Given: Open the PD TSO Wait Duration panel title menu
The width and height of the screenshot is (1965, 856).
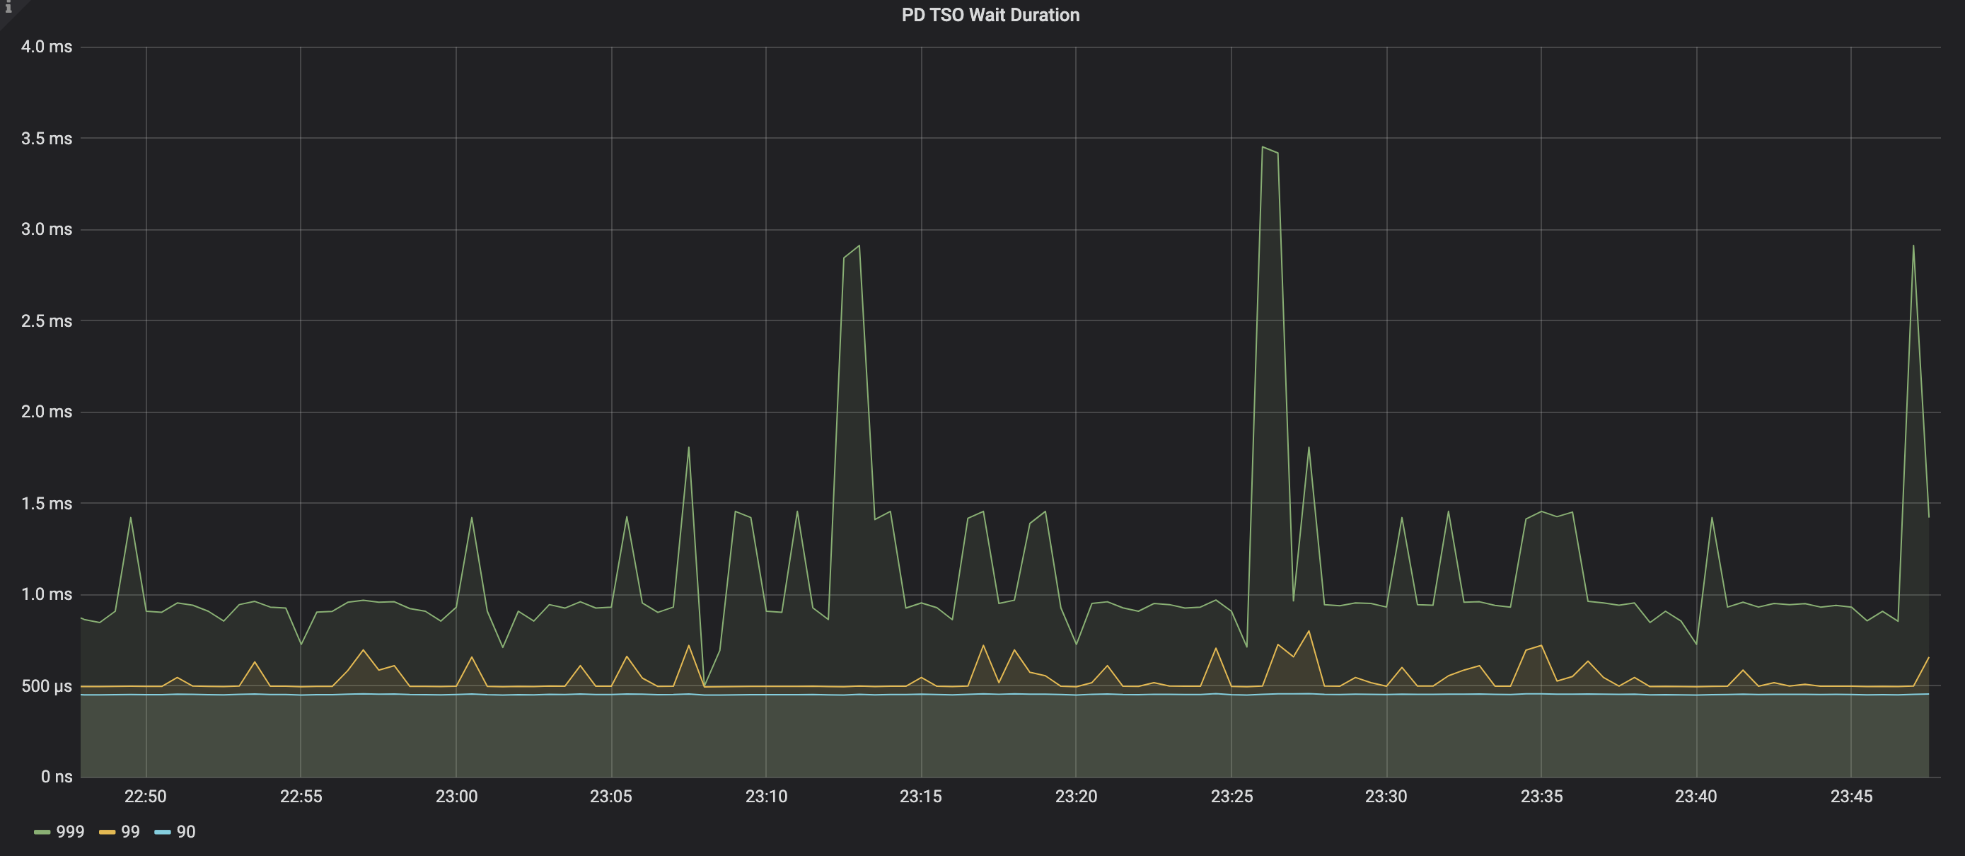Looking at the screenshot, I should point(990,16).
